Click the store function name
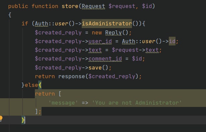The image size is (206, 132). click(70, 6)
